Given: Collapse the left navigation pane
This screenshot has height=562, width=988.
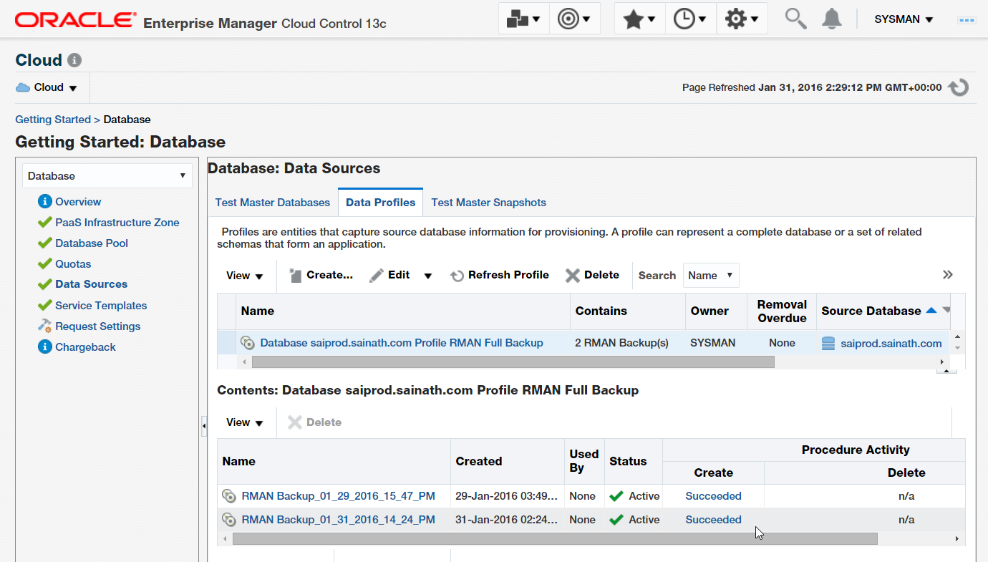Looking at the screenshot, I should [x=203, y=426].
